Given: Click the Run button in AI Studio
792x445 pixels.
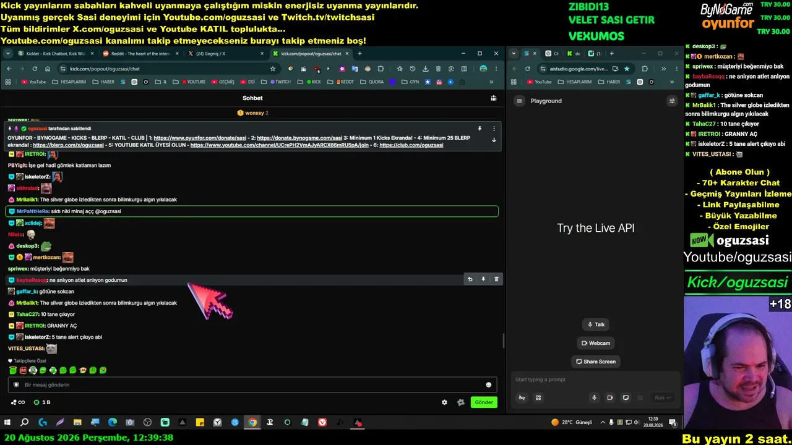Looking at the screenshot, I should pyautogui.click(x=662, y=397).
